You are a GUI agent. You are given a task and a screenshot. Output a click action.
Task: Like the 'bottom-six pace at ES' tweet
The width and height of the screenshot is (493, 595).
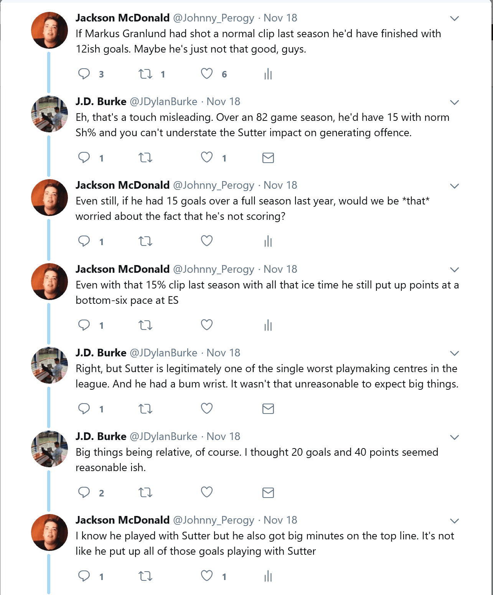(207, 325)
